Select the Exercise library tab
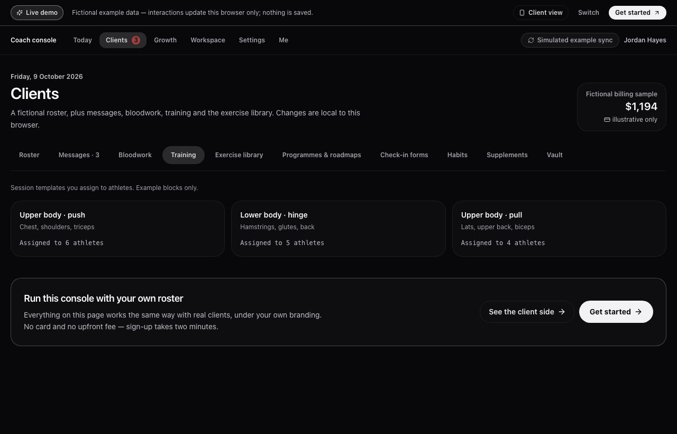The height and width of the screenshot is (434, 677). click(x=239, y=155)
